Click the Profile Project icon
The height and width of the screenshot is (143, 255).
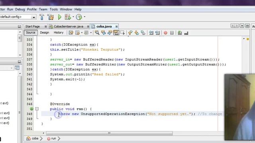click(79, 17)
